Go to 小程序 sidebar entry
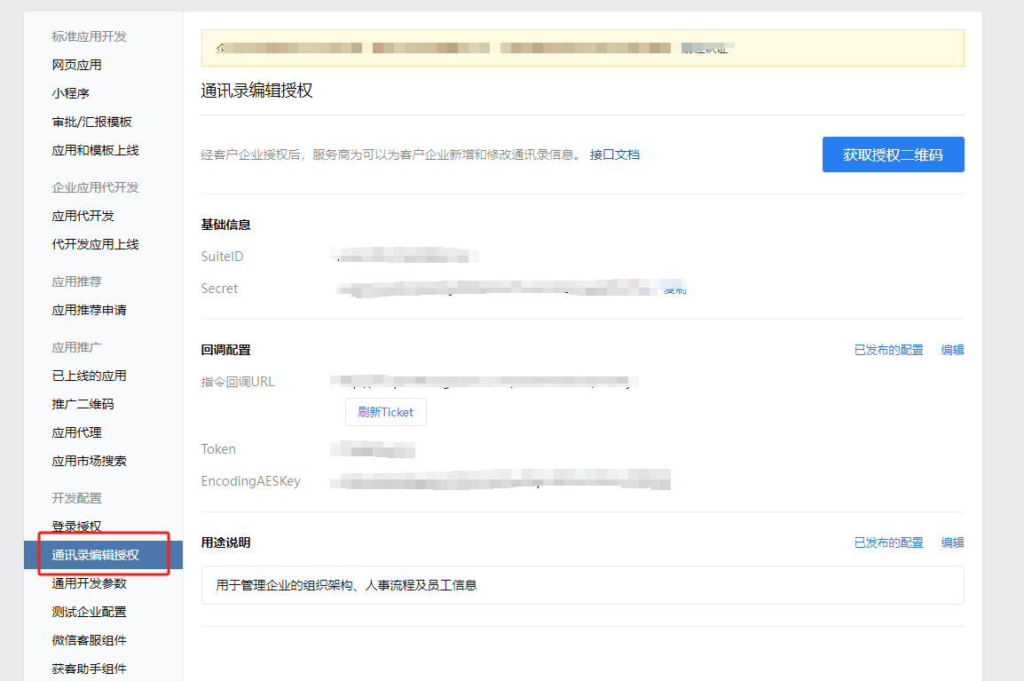This screenshot has height=681, width=1024. click(70, 93)
